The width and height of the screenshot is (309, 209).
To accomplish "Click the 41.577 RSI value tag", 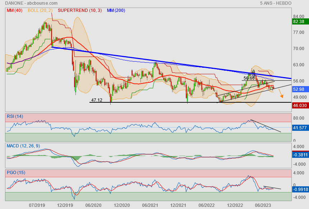I will pos(300,128).
